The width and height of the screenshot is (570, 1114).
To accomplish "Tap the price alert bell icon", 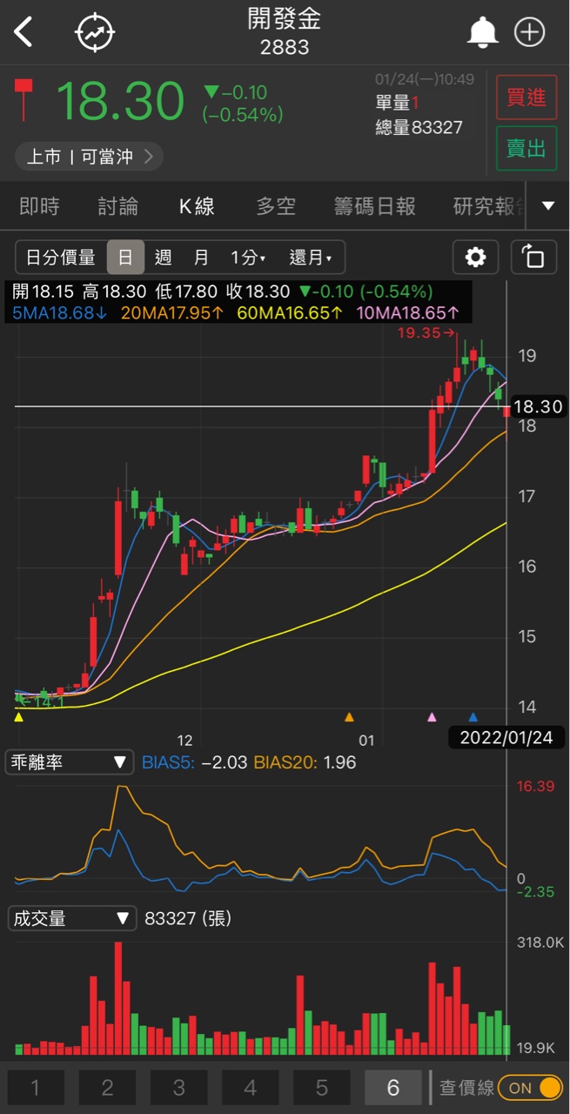I will (x=482, y=33).
